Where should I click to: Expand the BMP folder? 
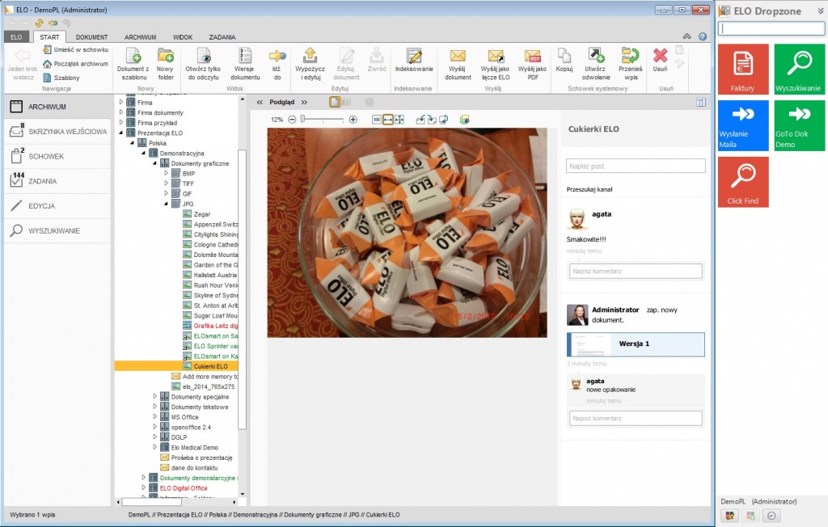[166, 173]
